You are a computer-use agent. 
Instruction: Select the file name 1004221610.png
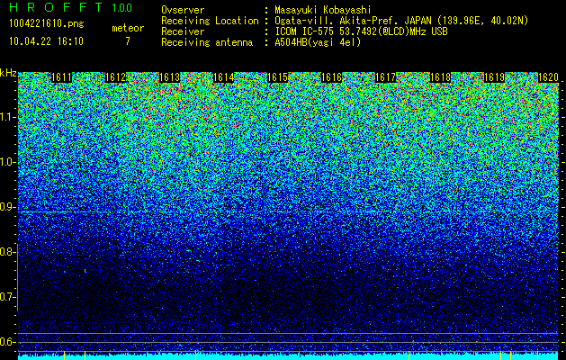coord(46,23)
